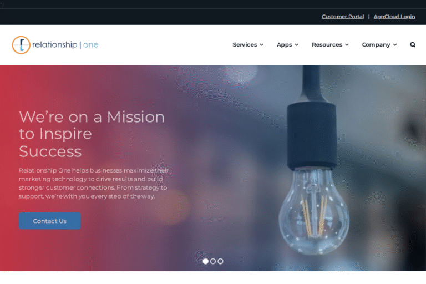Click the hero paragraph about Relationship One
The image size is (426, 284).
(94, 183)
